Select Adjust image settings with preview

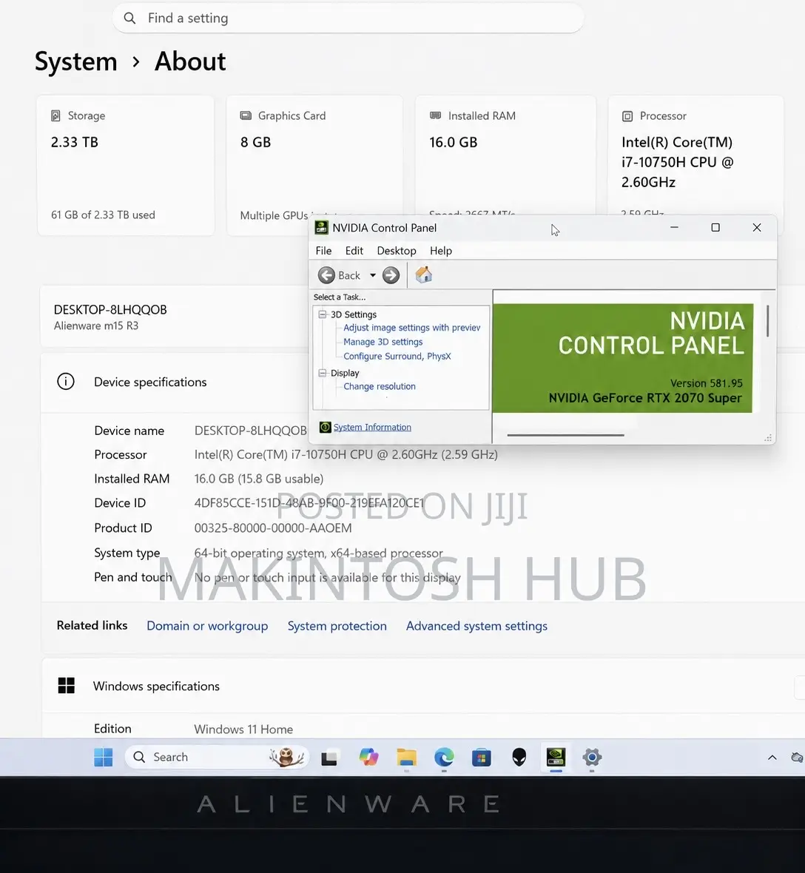[411, 327]
